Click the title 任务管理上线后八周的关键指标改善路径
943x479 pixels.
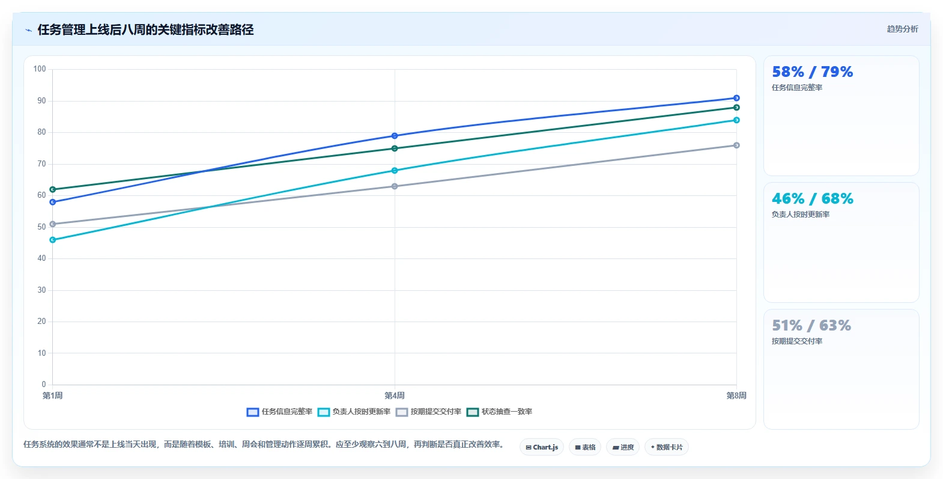145,29
